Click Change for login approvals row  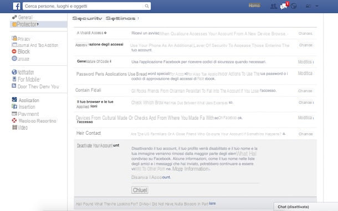[306, 45]
